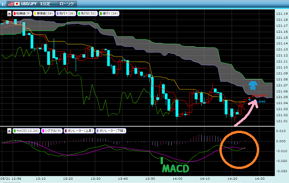Click the Japan flag icon

[x=17, y=4]
